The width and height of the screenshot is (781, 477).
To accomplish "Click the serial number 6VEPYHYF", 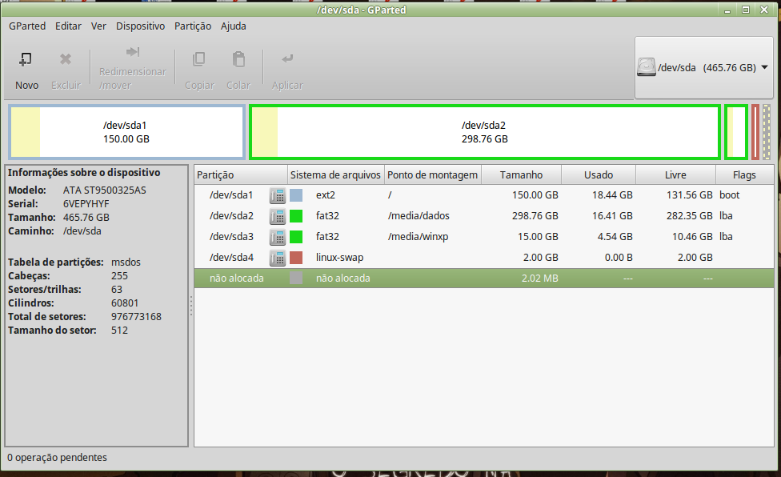I will [x=86, y=203].
